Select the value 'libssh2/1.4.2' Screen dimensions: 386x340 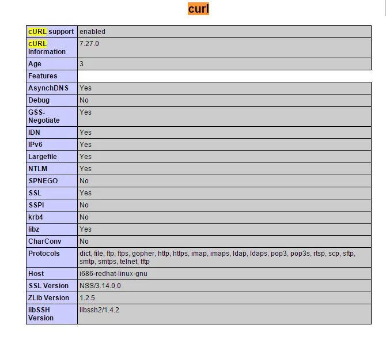pos(99,310)
